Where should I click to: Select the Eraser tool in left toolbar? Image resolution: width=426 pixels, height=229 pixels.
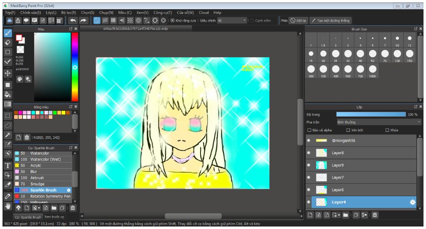(x=7, y=42)
